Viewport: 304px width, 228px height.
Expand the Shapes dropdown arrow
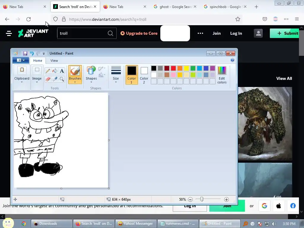pos(91,82)
